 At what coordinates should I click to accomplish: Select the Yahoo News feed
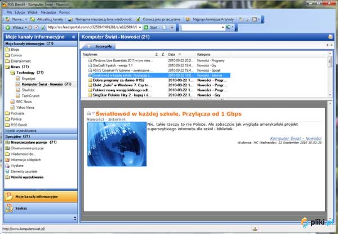(22, 107)
